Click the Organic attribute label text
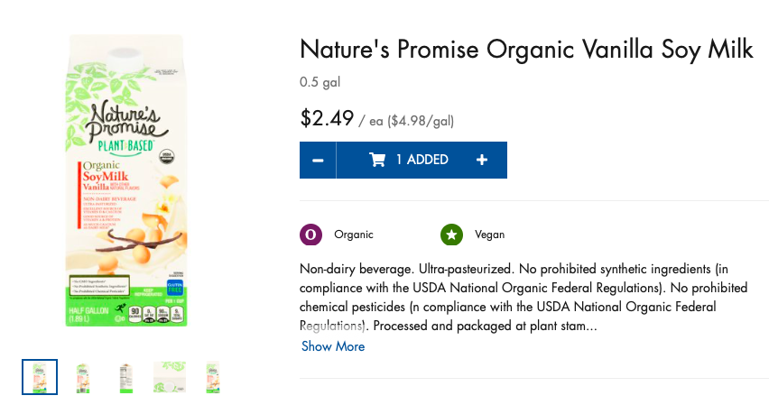The height and width of the screenshot is (414, 769). pos(353,235)
